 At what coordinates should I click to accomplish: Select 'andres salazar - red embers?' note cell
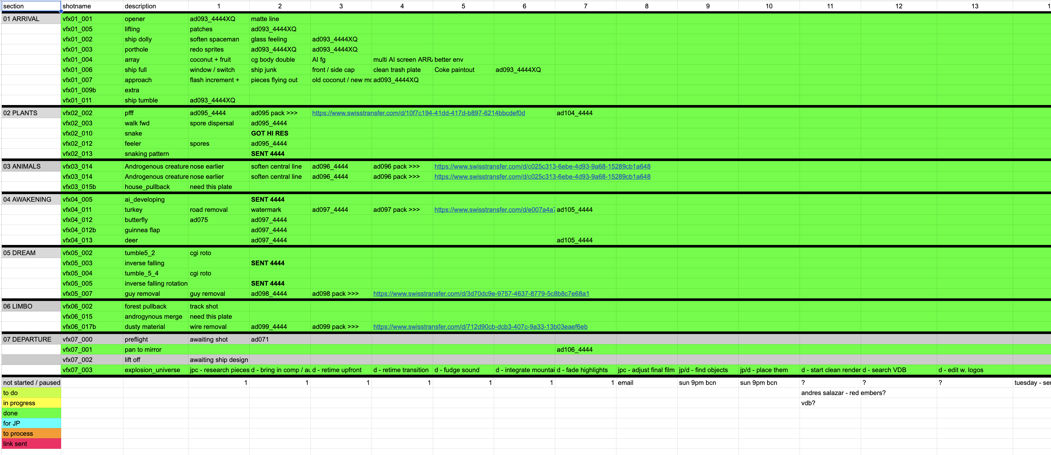pos(830,393)
